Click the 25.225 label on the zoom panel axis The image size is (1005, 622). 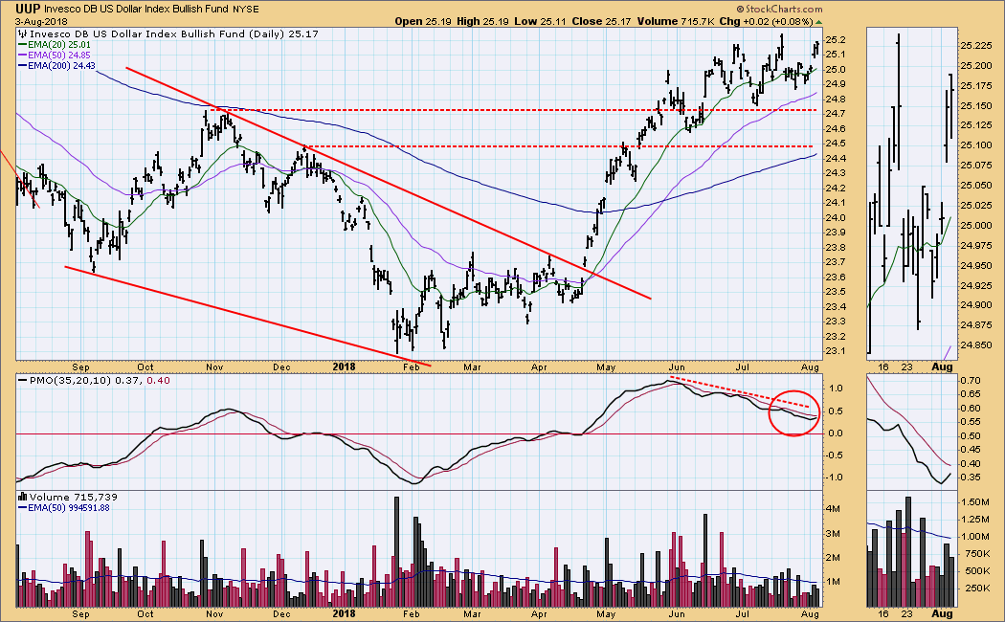975,46
